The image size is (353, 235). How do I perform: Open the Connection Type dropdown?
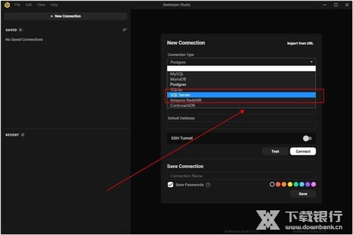[x=241, y=62]
